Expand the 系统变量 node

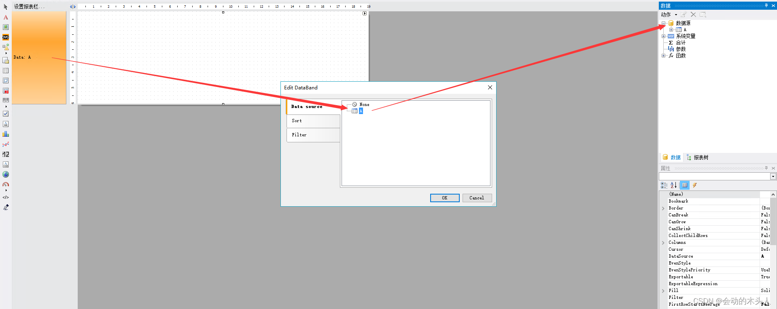click(664, 36)
